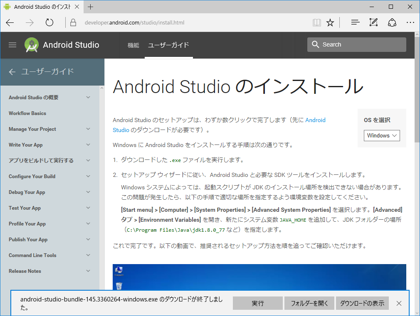Click the 実行 button in download bar

pyautogui.click(x=257, y=303)
